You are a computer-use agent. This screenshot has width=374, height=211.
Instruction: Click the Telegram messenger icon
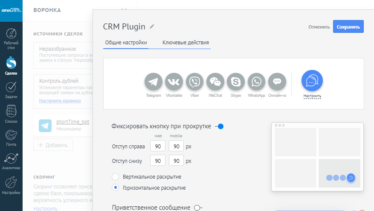pyautogui.click(x=154, y=82)
